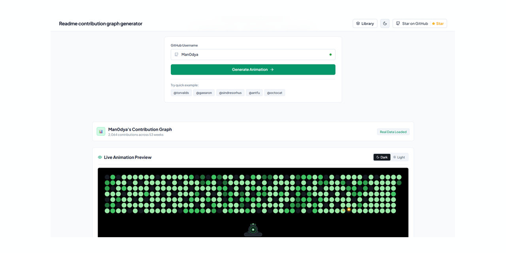Switch preview to Dark theme
The image size is (506, 253).
[x=382, y=157]
